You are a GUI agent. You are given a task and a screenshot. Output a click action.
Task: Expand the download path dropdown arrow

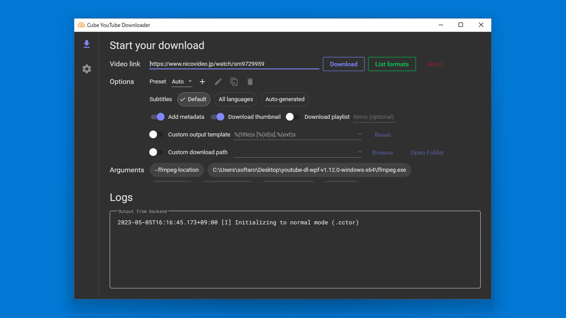click(x=359, y=152)
